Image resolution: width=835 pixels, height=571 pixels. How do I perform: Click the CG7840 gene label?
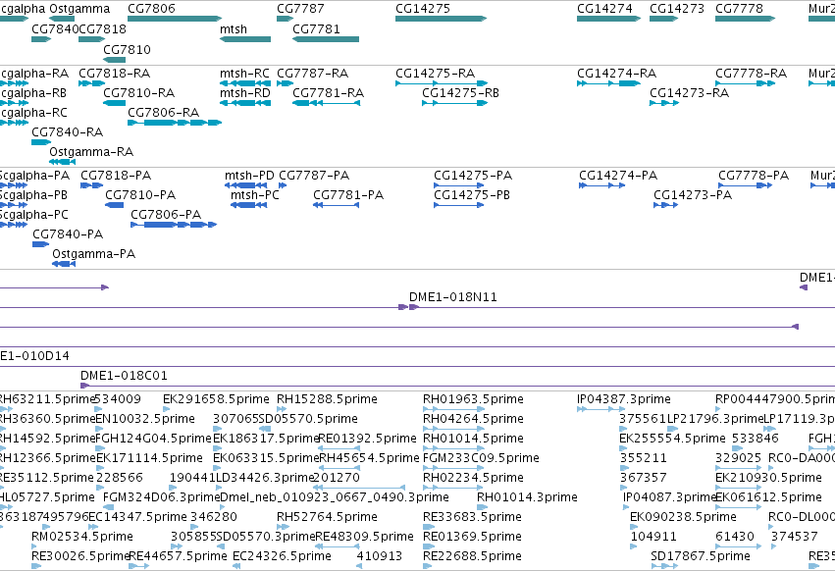tap(55, 28)
